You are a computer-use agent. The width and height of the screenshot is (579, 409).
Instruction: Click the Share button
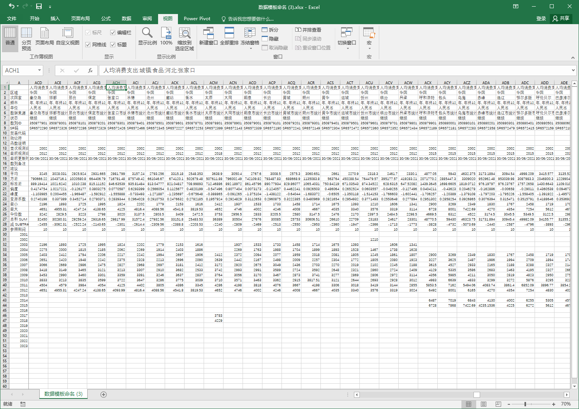(561, 19)
